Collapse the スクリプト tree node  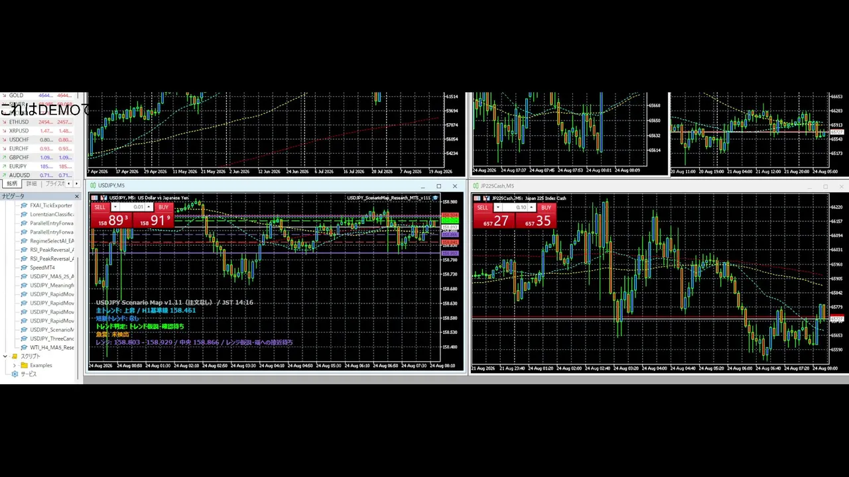coord(5,356)
